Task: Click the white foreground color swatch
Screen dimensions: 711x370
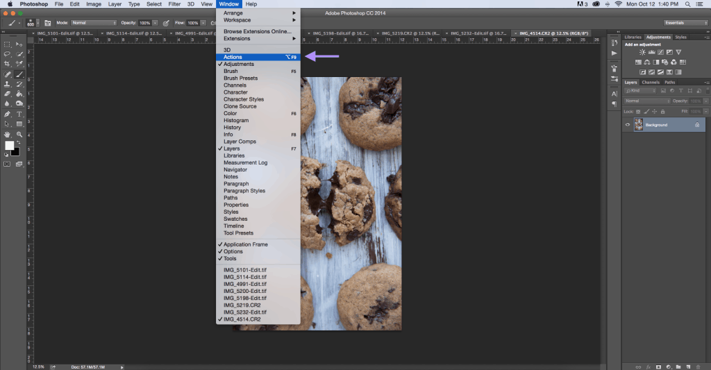Action: click(10, 146)
